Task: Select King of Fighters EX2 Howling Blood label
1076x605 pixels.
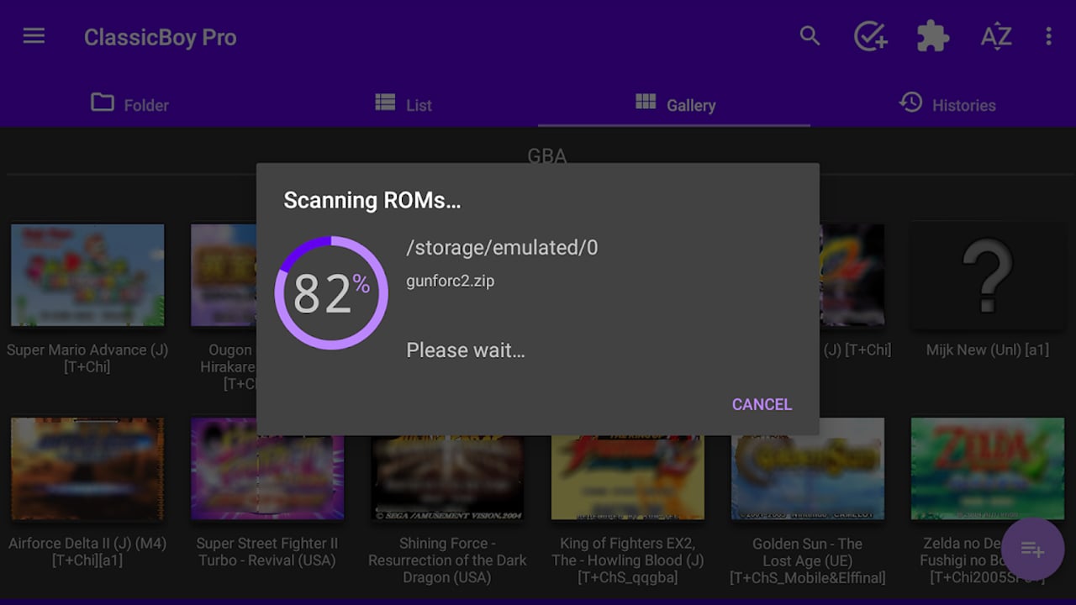Action: tap(628, 560)
